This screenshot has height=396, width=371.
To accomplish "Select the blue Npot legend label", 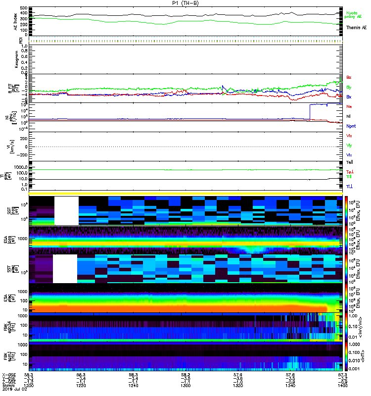I will click(351, 126).
